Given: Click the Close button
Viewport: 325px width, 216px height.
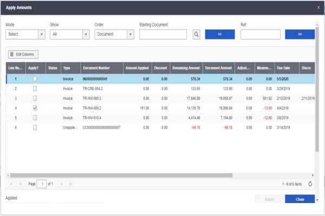Looking at the screenshot, I should 300,199.
